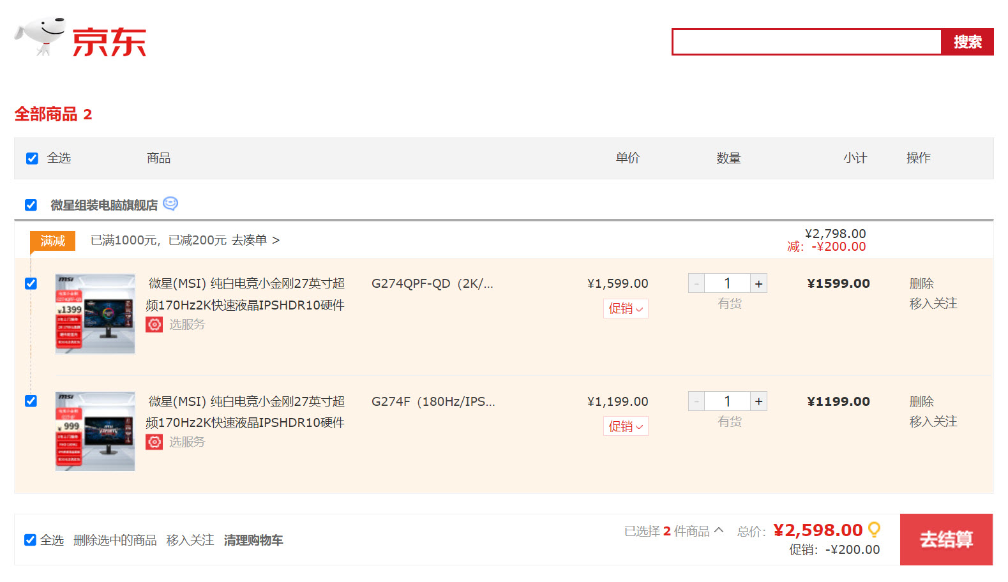Screen dimensions: 1008x582
Task: Uncheck the G274QPF-QD monitor item
Action: (x=31, y=283)
